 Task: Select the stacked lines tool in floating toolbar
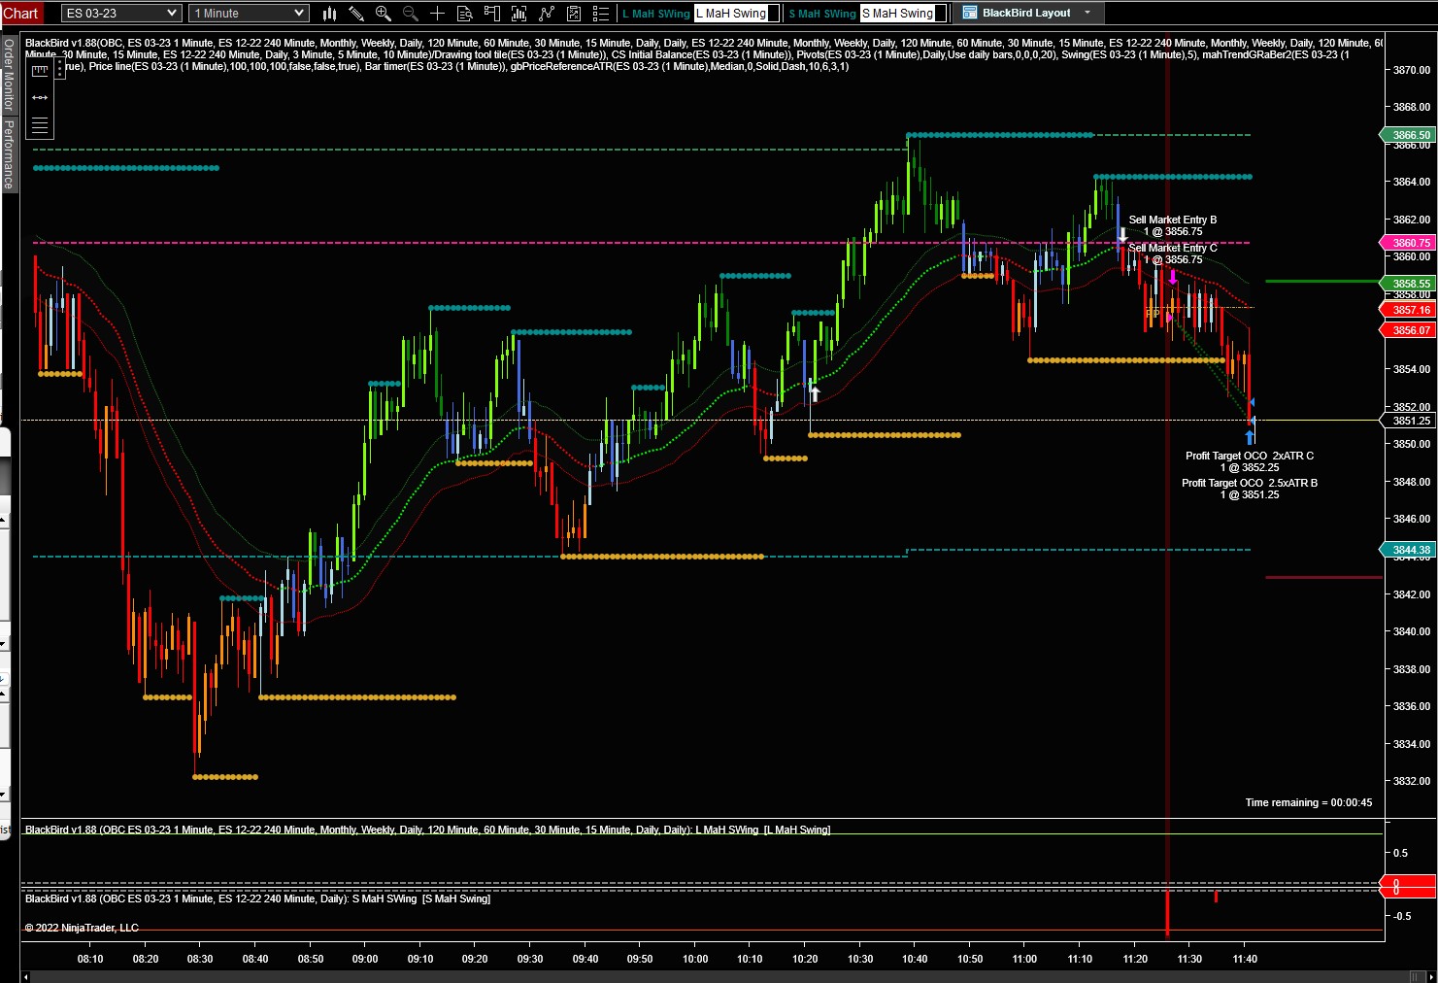point(40,125)
